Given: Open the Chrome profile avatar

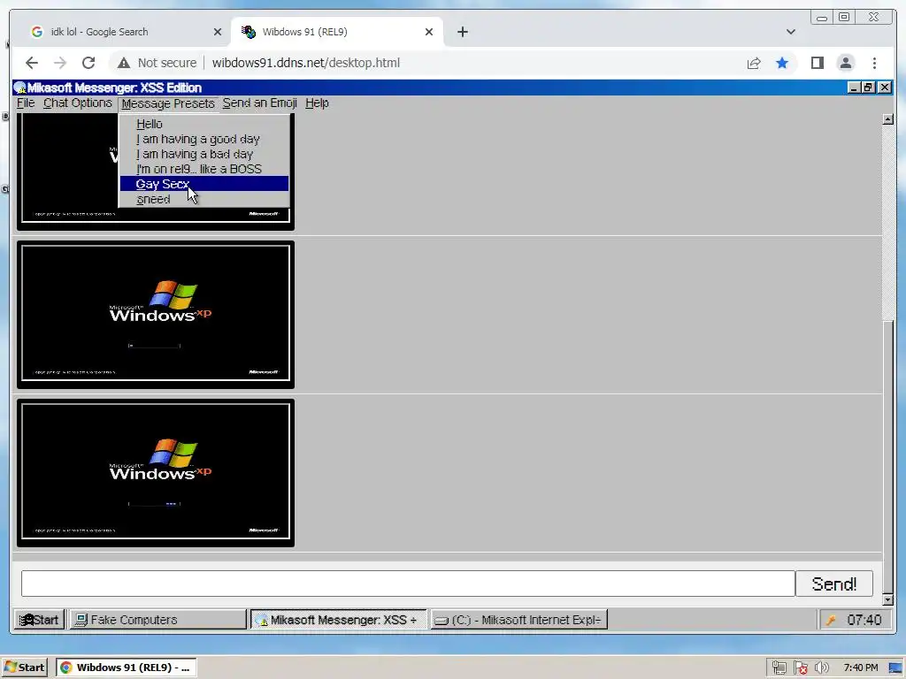Looking at the screenshot, I should (845, 63).
